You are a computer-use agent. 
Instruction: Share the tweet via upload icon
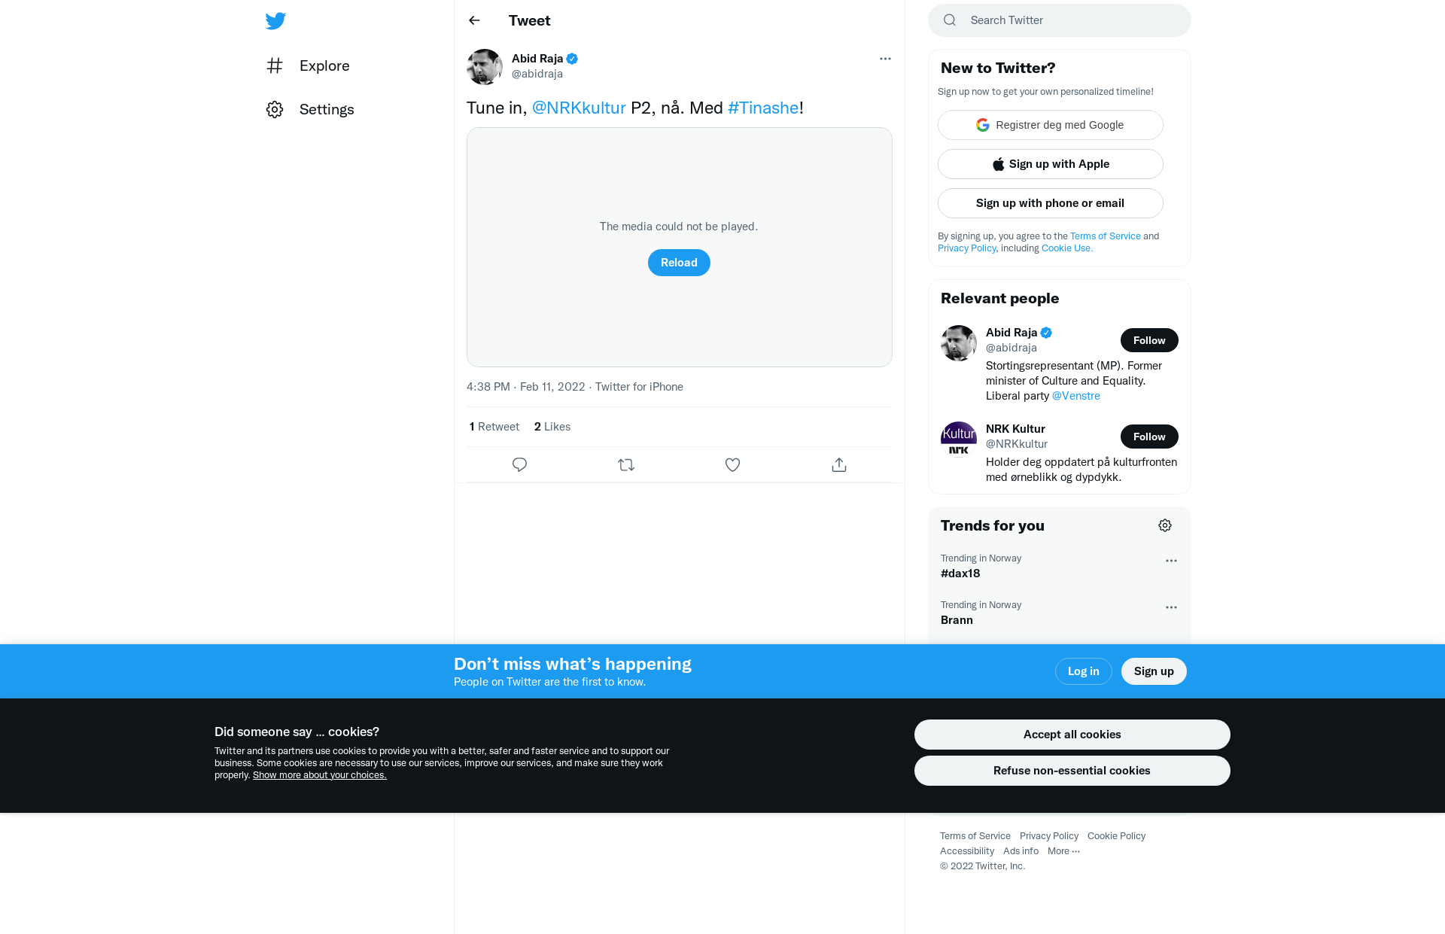pos(839,465)
